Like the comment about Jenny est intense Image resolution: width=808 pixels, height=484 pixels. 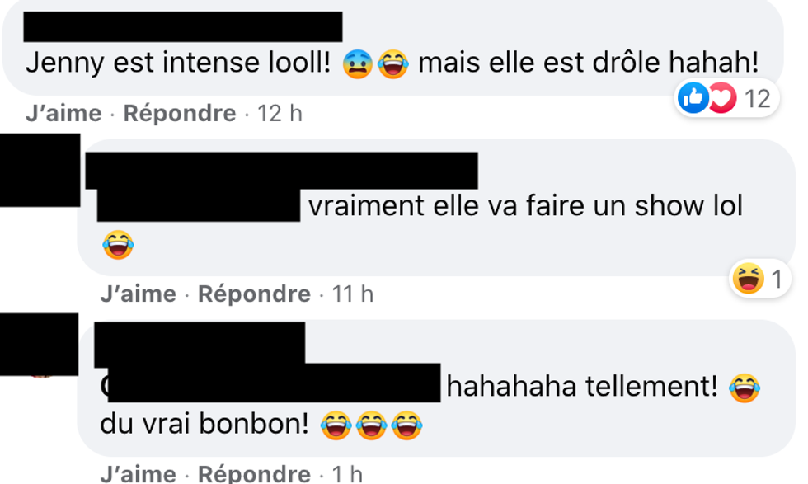click(63, 114)
